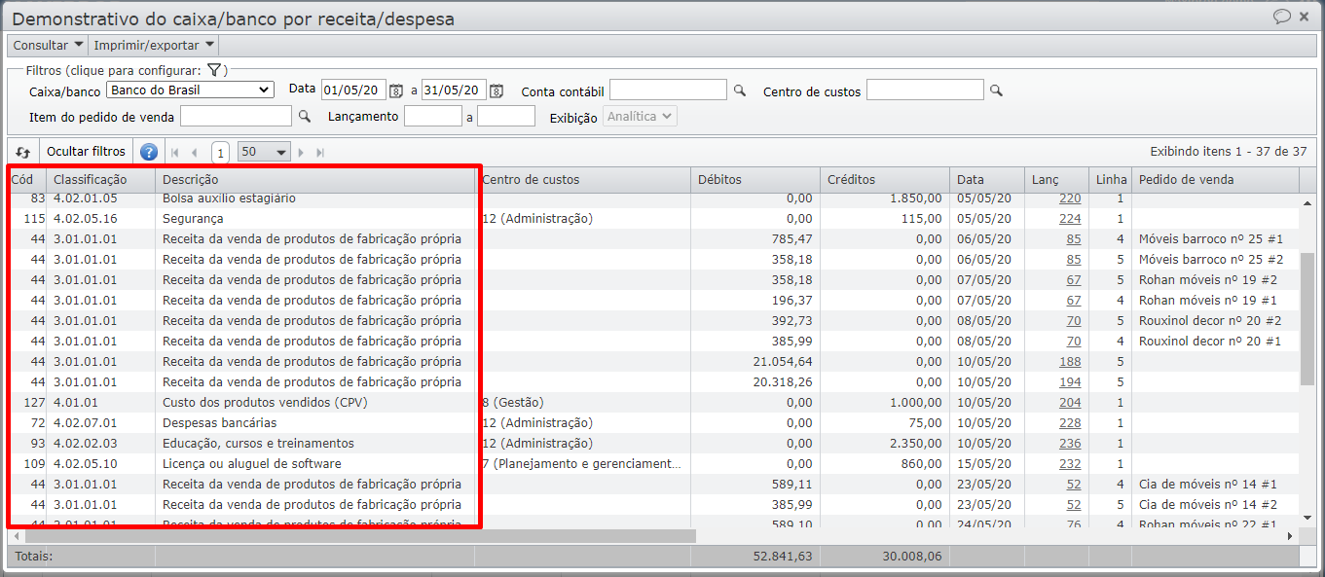
Task: Sort by Pedido de venda column header
Action: 1216,180
